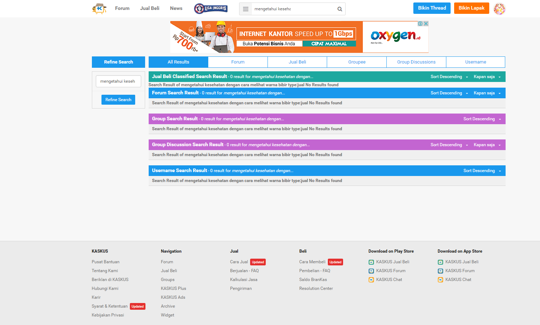Click the Refine Search sidebar header

[x=119, y=62]
